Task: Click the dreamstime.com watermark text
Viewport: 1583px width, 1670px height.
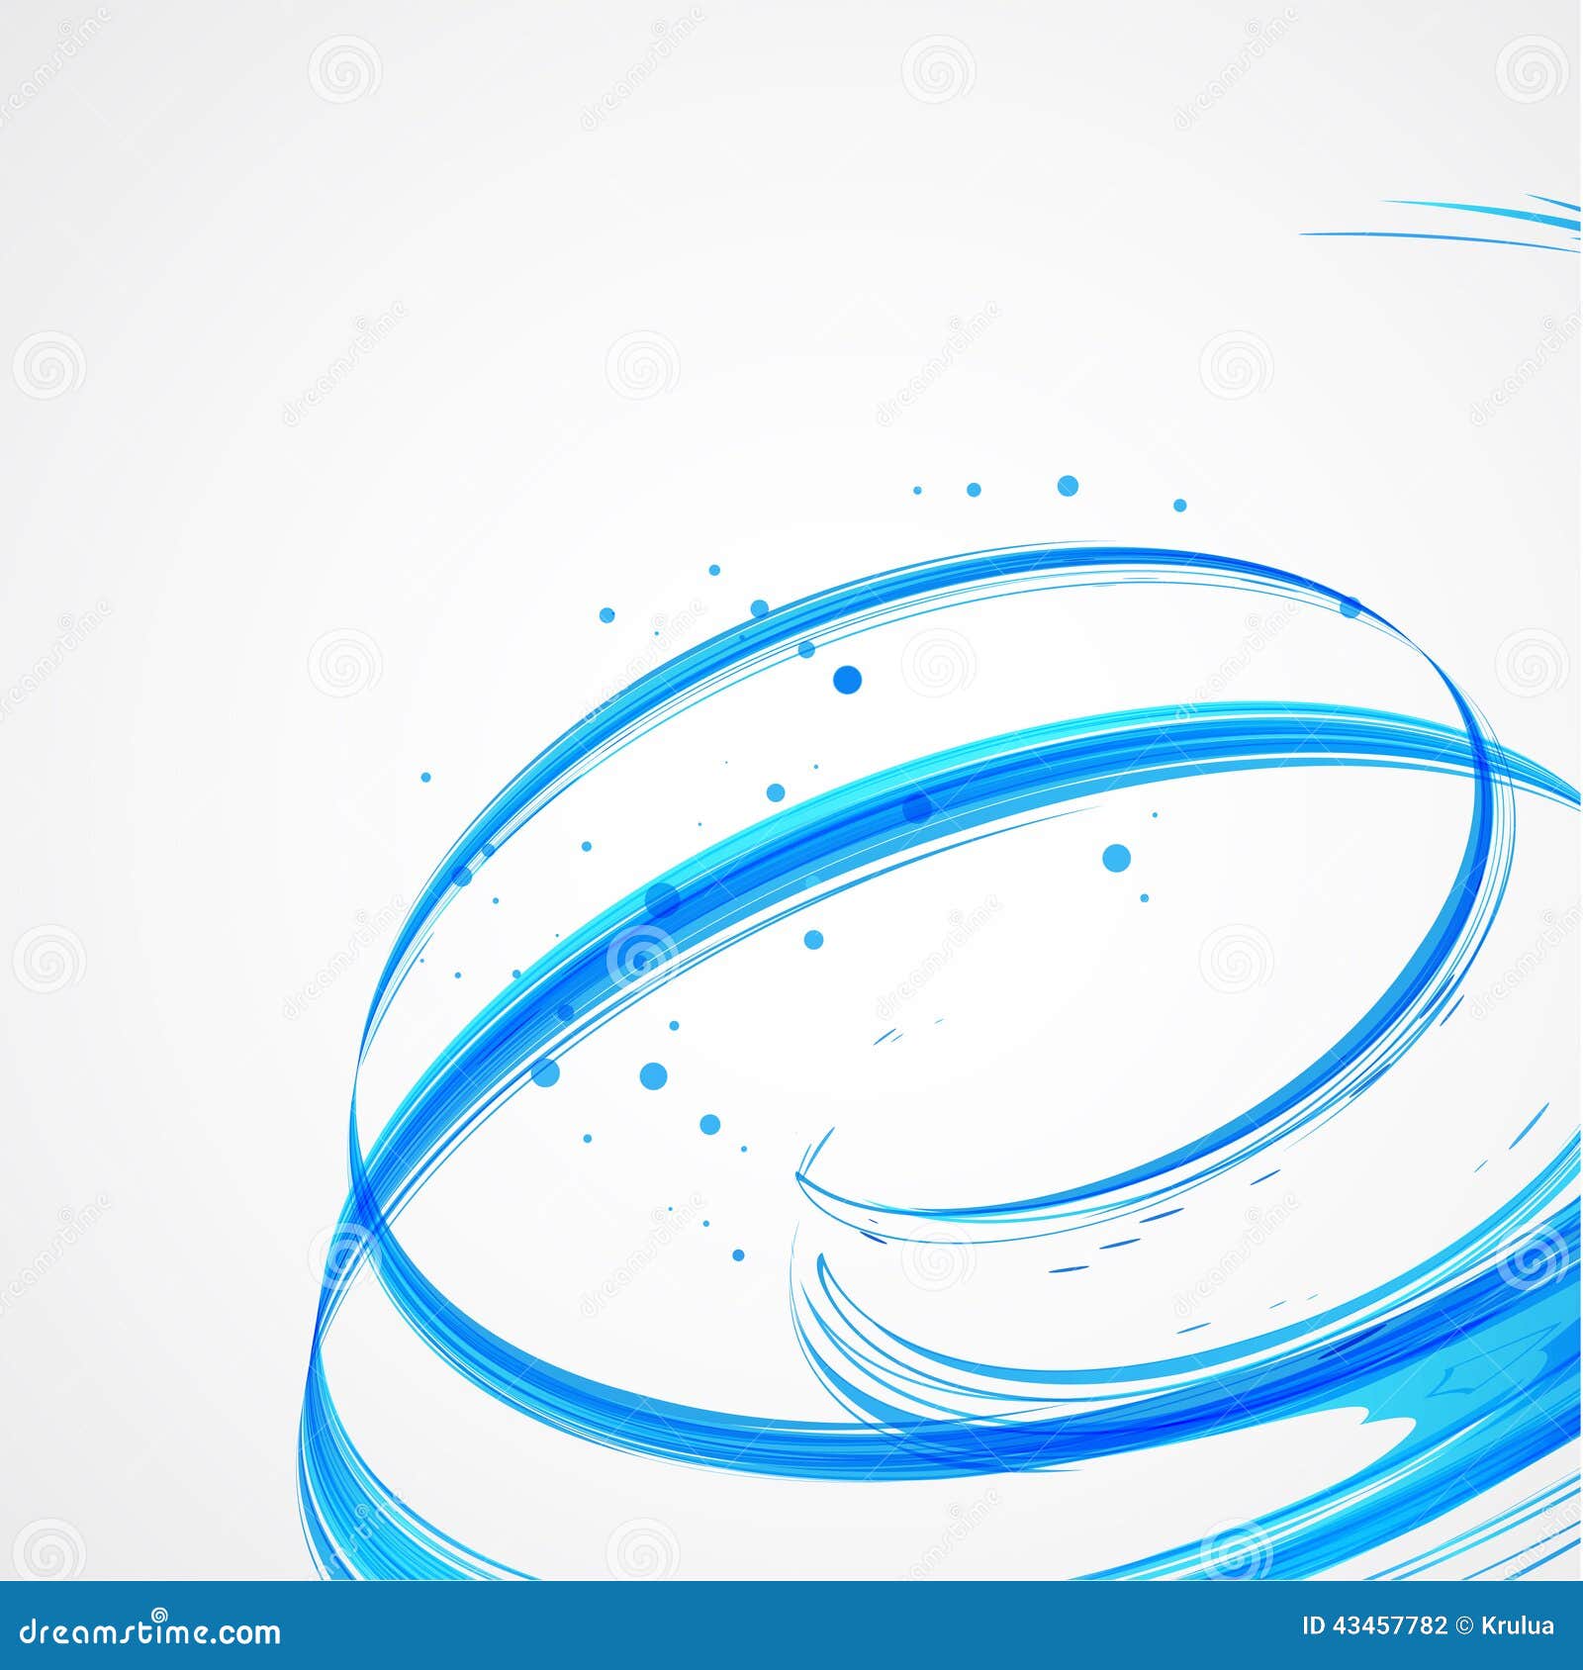Action: pos(148,1632)
